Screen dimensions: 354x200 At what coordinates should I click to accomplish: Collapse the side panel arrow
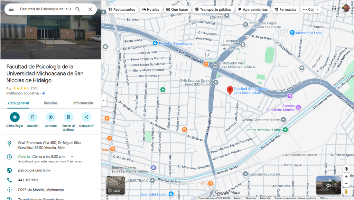(104, 100)
